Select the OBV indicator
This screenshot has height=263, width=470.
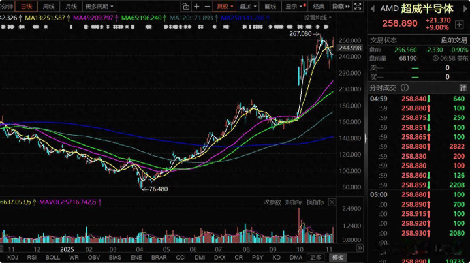(94, 257)
